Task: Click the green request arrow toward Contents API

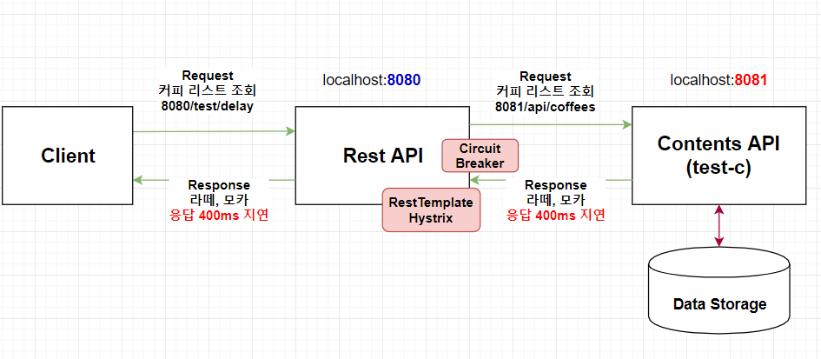Action: tap(551, 124)
